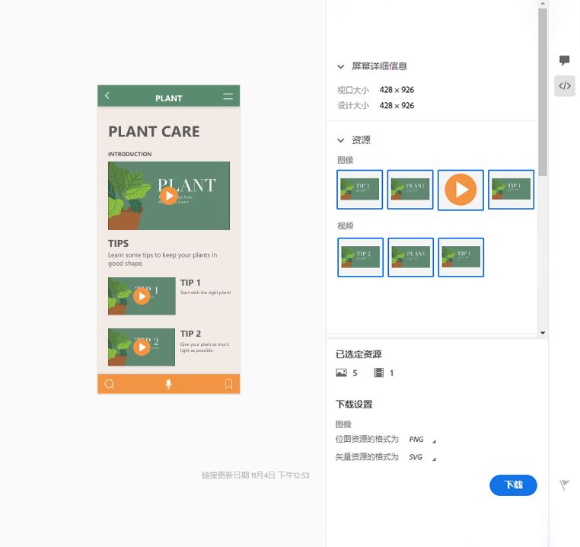Tap the bookmark icon in orange bar
This screenshot has width=580, height=547.
[228, 384]
